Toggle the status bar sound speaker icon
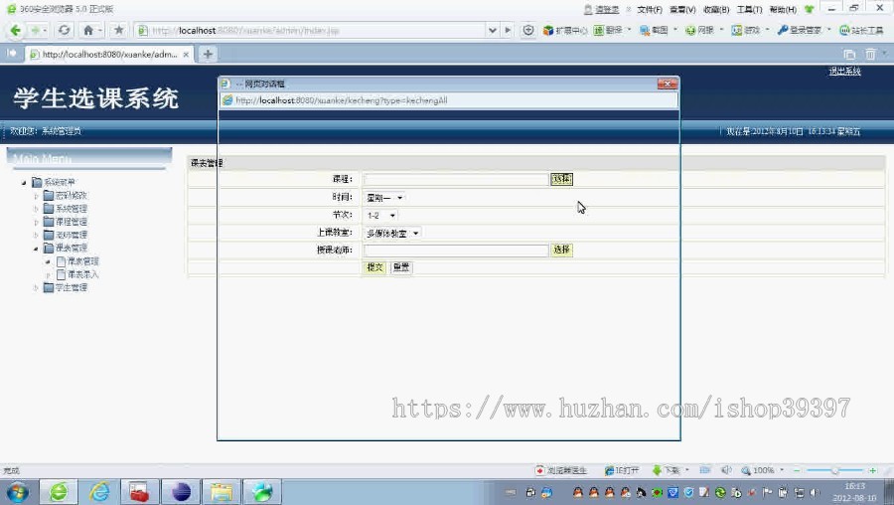Viewport: 894px width, 505px height. [726, 470]
